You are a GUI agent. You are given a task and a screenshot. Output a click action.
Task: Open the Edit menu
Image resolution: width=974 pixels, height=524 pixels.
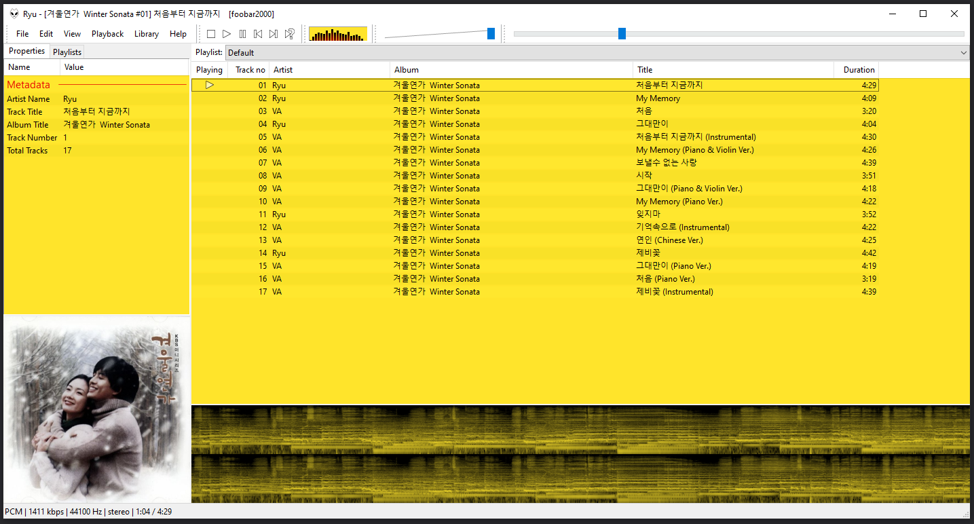(x=46, y=34)
